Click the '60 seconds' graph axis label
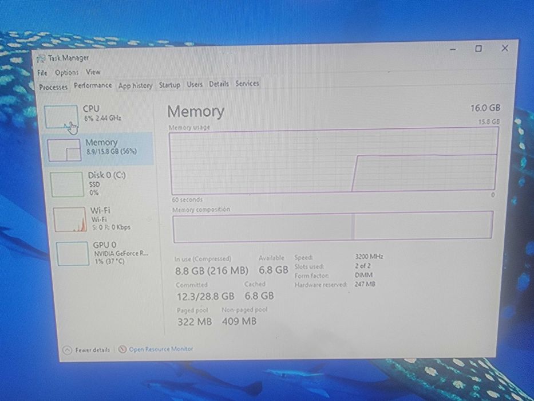Viewport: 534px width, 401px height. click(x=187, y=200)
